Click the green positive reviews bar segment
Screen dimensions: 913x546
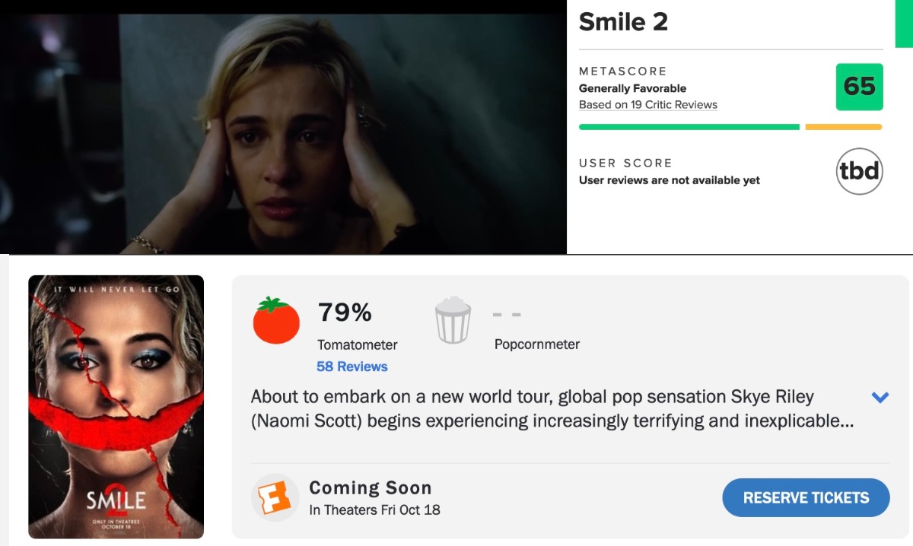click(689, 127)
